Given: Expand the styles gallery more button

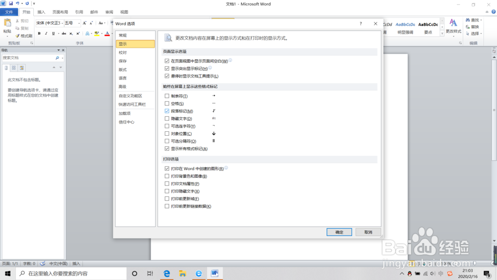Looking at the screenshot, I should pos(442,33).
